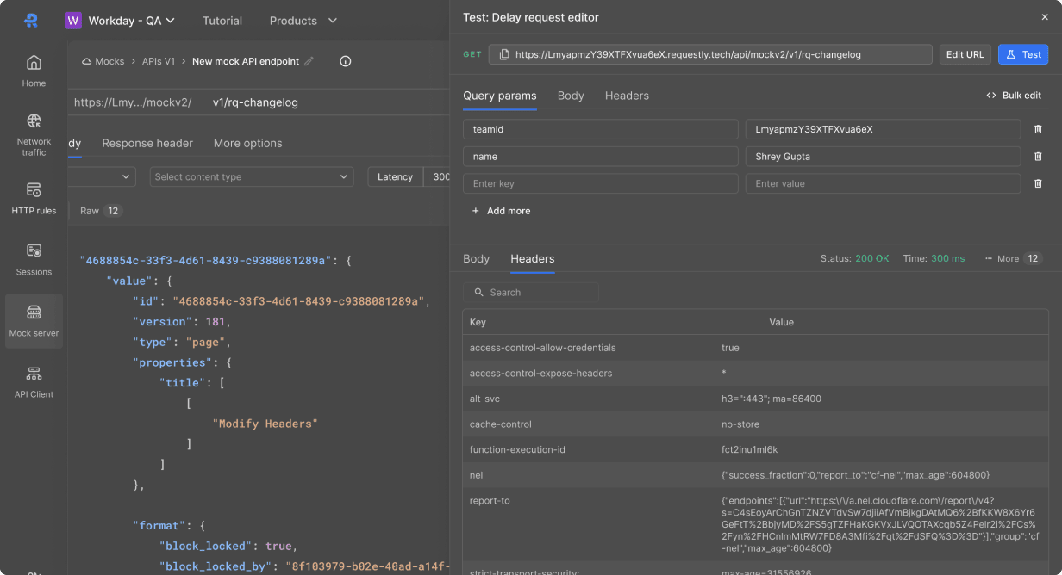
Task: Open the Response header tab
Action: click(147, 143)
